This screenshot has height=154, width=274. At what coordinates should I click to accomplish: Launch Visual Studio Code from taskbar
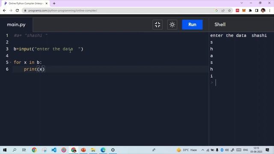[54, 150]
